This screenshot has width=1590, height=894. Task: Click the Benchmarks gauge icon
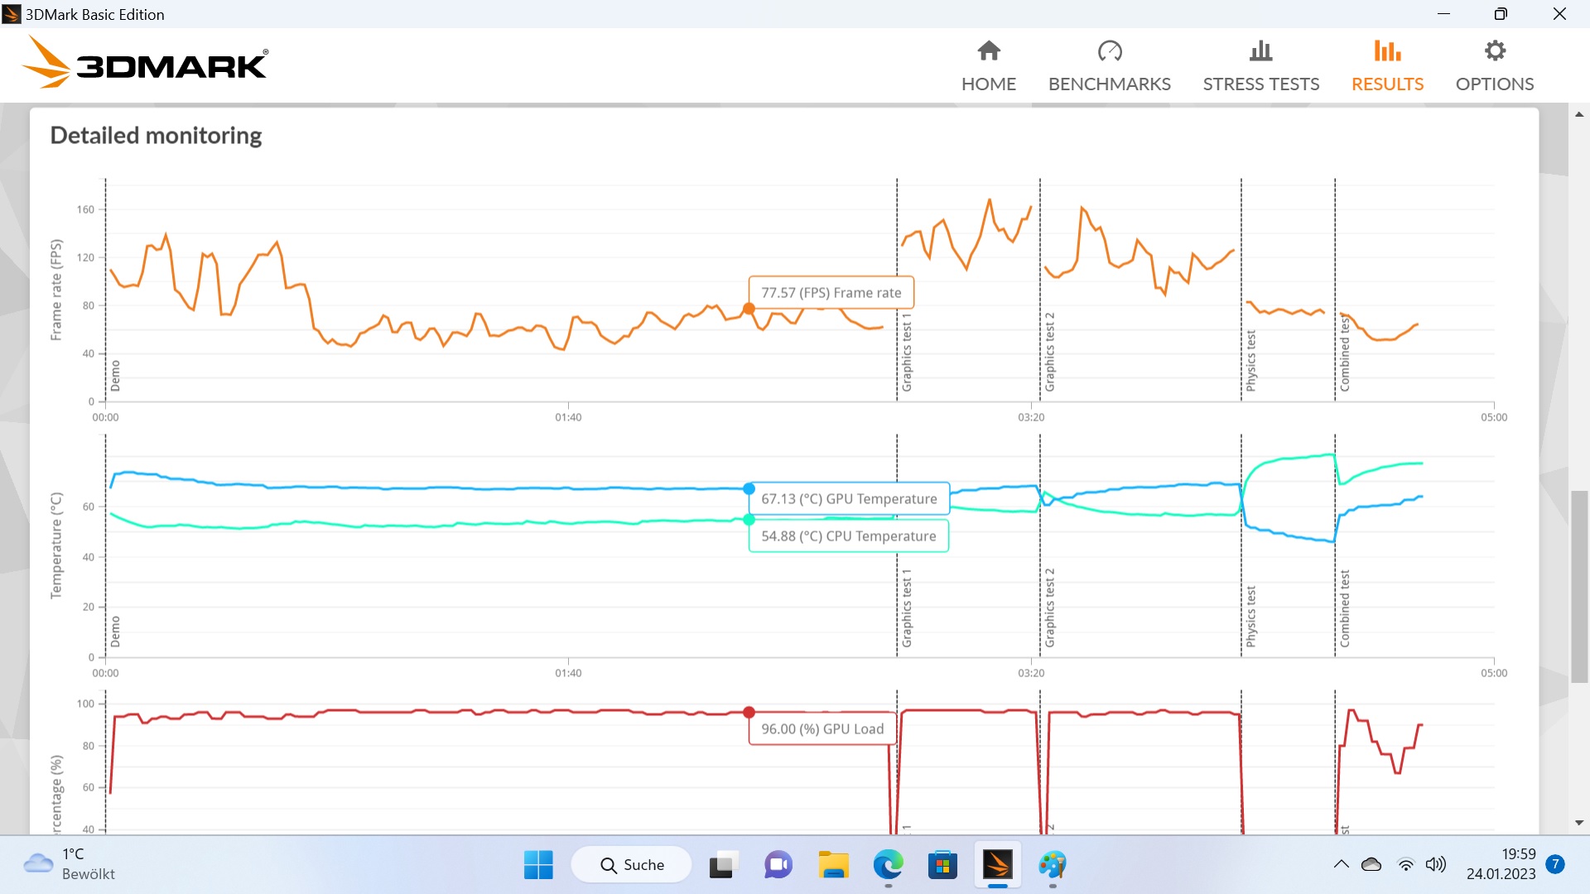[x=1109, y=51]
